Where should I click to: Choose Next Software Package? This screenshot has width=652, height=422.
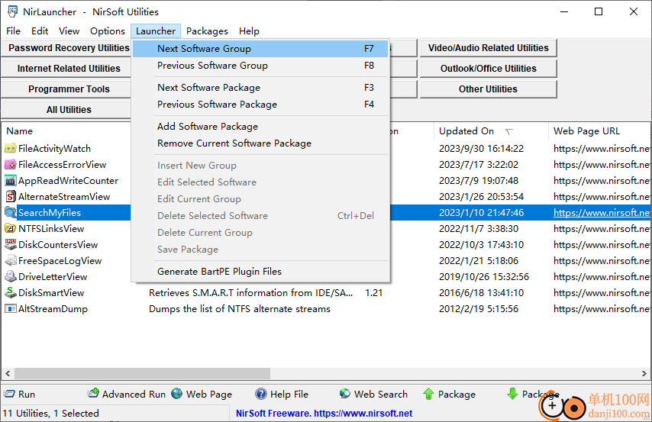[x=260, y=88]
